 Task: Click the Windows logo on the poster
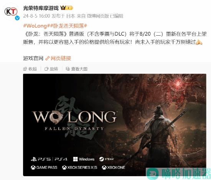(x=84, y=159)
